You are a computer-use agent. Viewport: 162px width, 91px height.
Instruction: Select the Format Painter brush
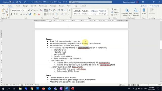tap(7, 15)
